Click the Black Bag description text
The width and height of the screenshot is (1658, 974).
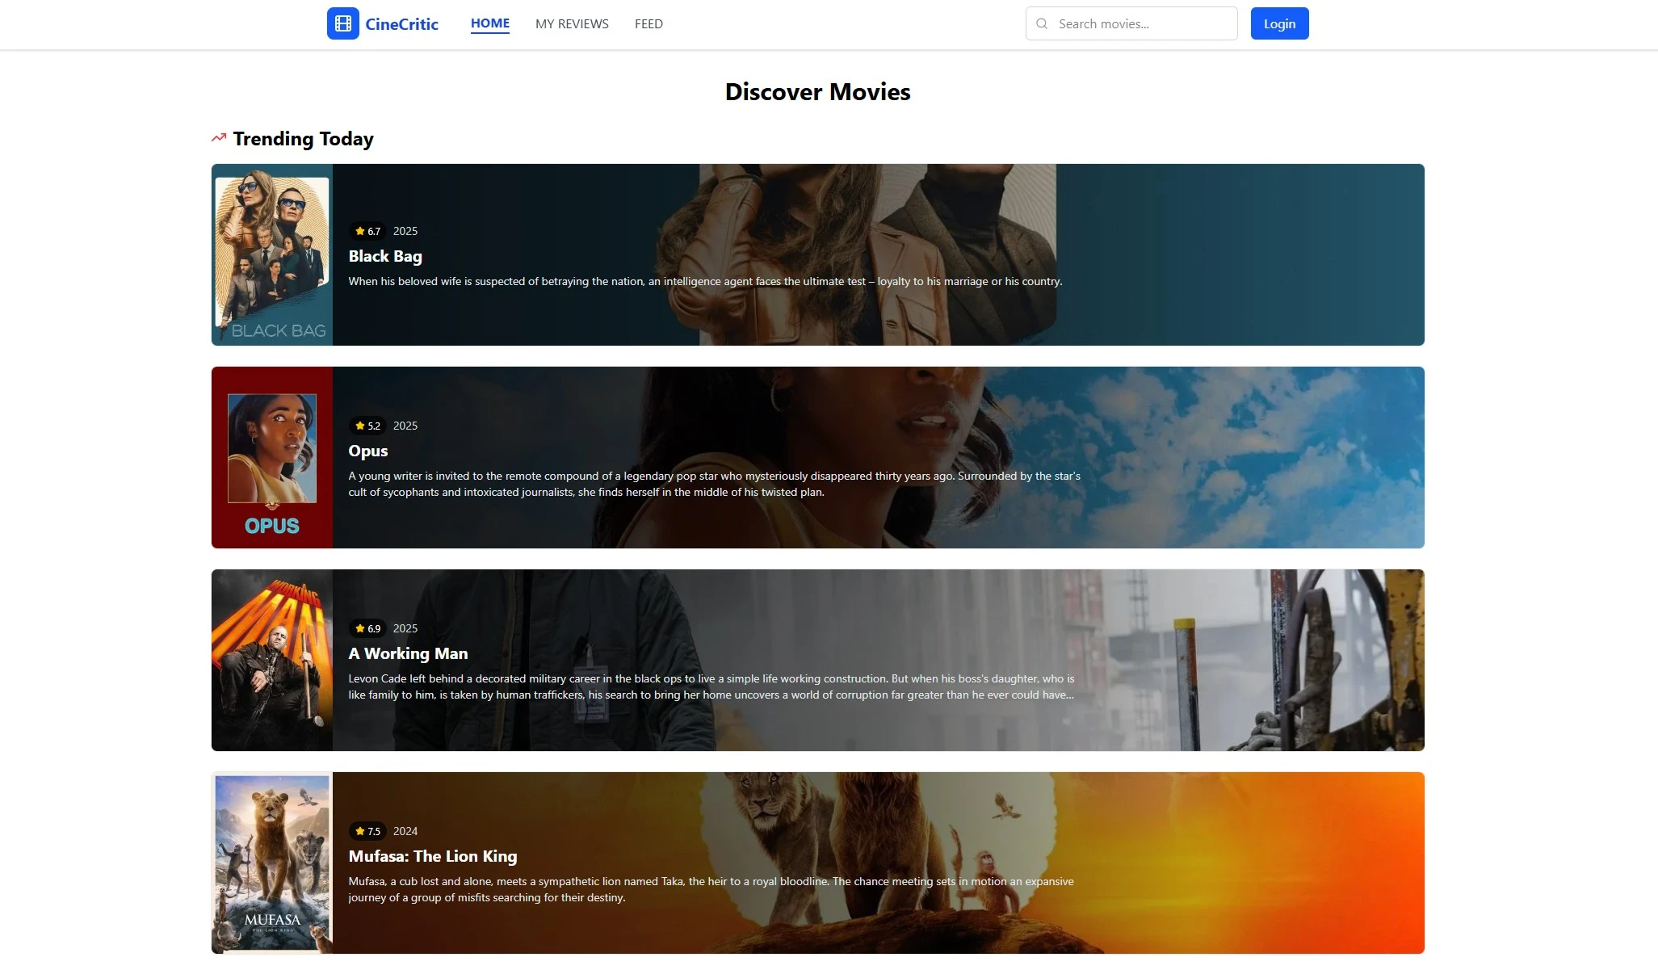click(705, 281)
